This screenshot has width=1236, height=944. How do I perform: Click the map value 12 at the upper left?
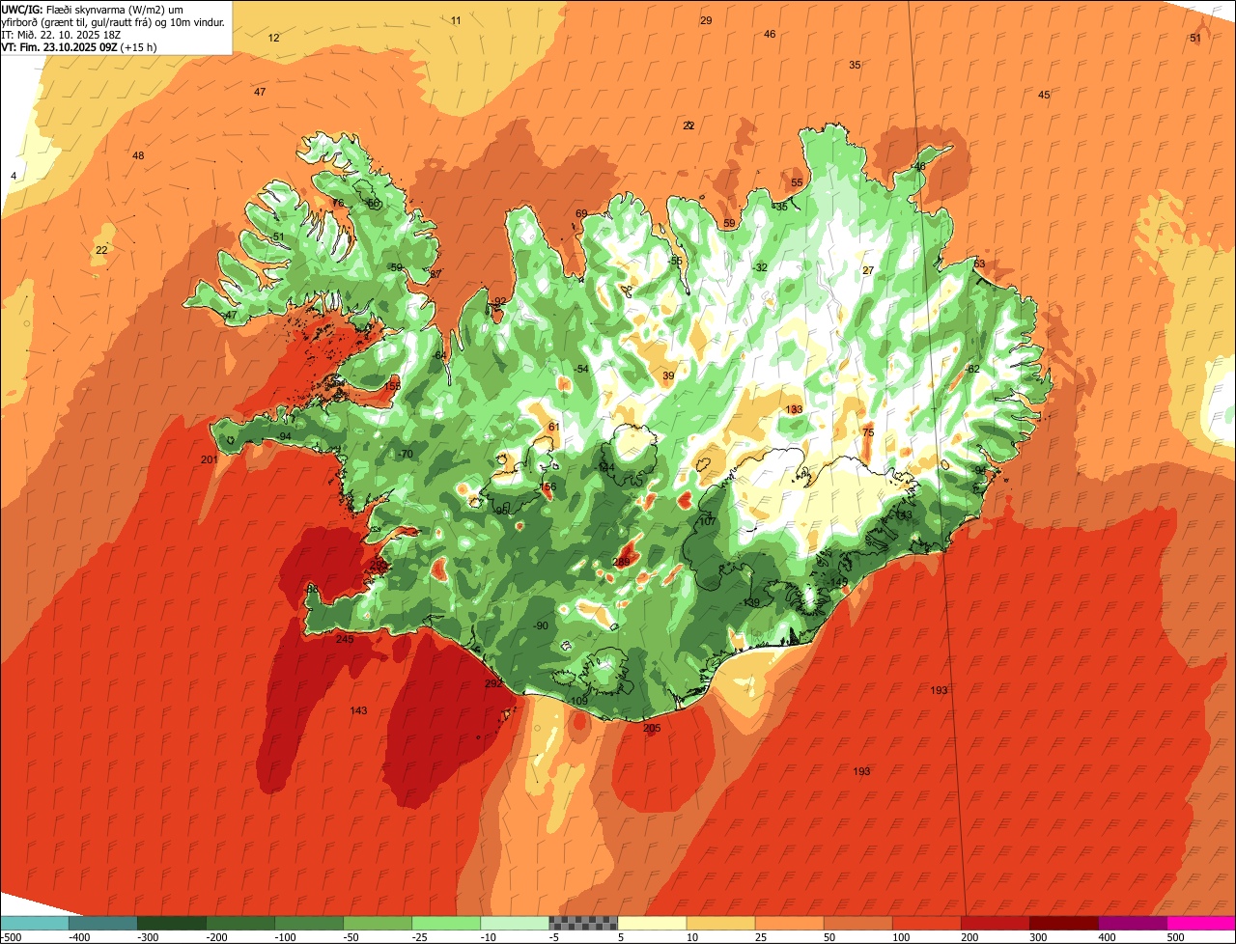click(274, 39)
